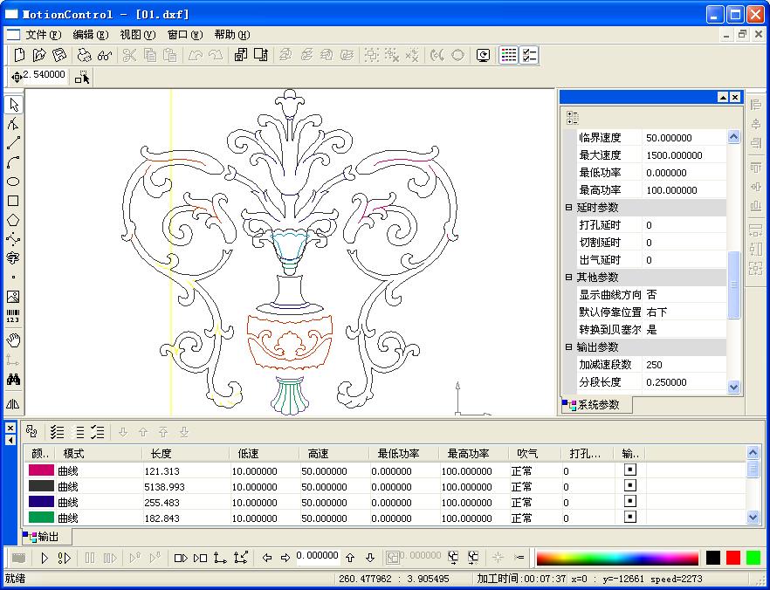Viewport: 770px width, 590px height.
Task: Collapse the 延时参数 section
Action: 568,208
